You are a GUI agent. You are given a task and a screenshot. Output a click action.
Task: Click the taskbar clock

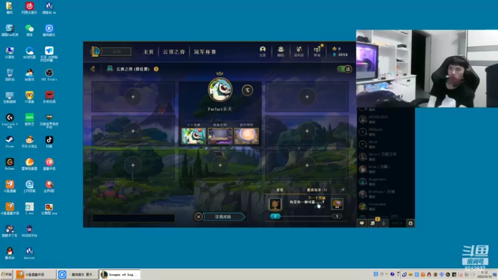click(486, 274)
